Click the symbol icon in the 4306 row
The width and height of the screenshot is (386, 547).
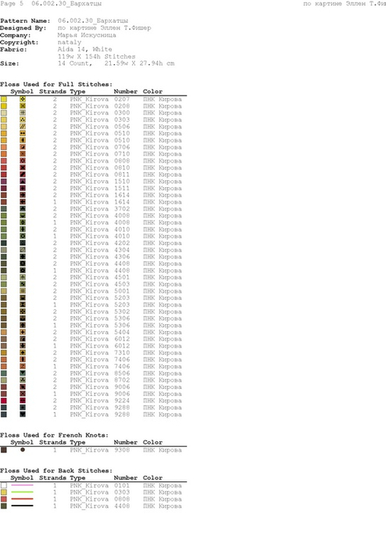[x=23, y=257]
